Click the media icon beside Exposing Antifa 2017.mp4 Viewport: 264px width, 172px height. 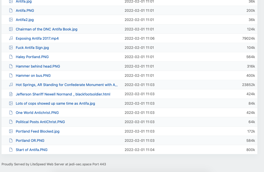(11, 38)
